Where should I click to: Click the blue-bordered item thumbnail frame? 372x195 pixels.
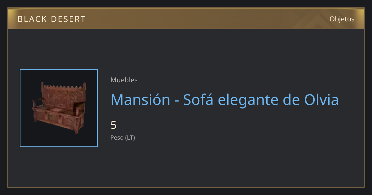[x=59, y=108]
